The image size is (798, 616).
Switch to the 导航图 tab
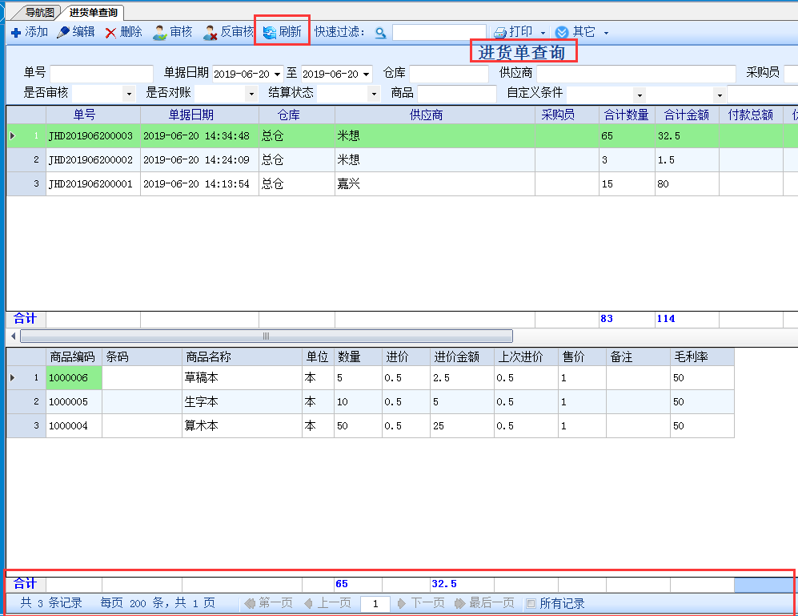pyautogui.click(x=39, y=12)
